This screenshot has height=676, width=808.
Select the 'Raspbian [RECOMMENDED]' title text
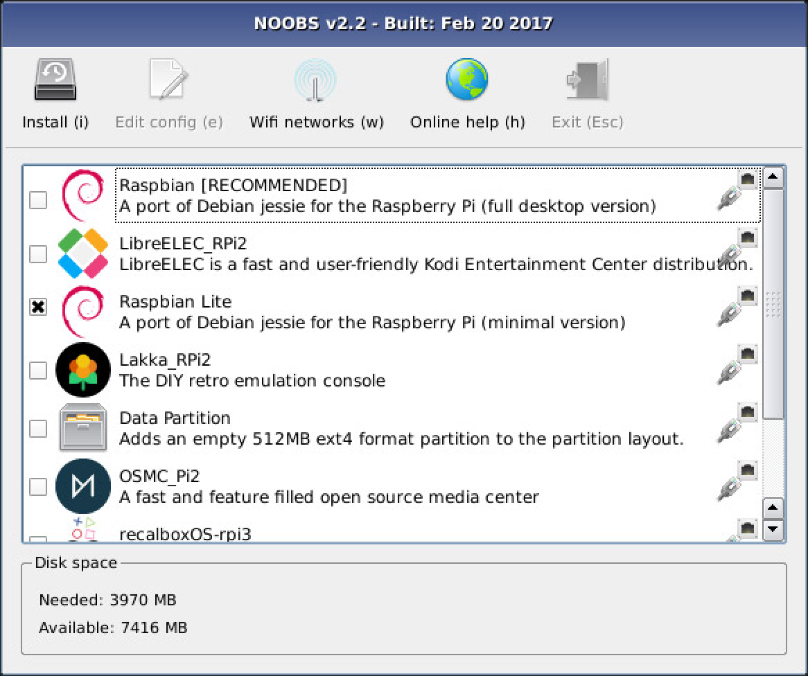234,186
